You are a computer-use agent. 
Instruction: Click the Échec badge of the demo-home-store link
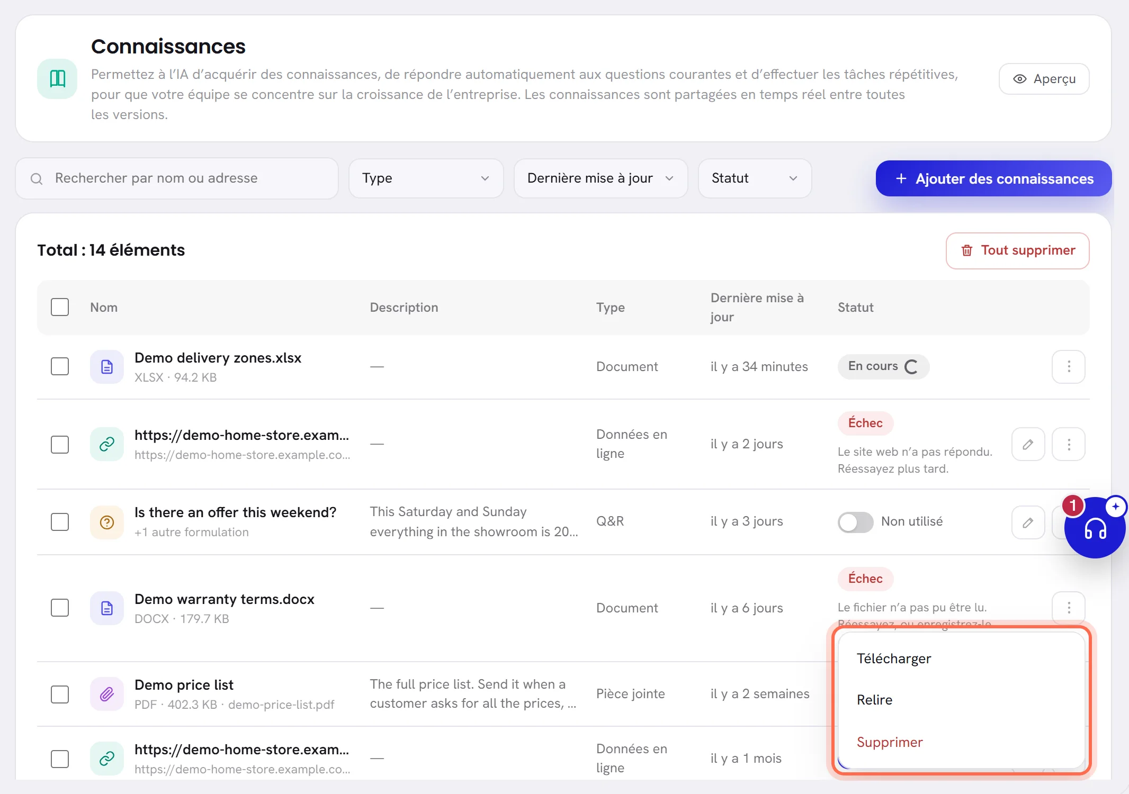865,423
